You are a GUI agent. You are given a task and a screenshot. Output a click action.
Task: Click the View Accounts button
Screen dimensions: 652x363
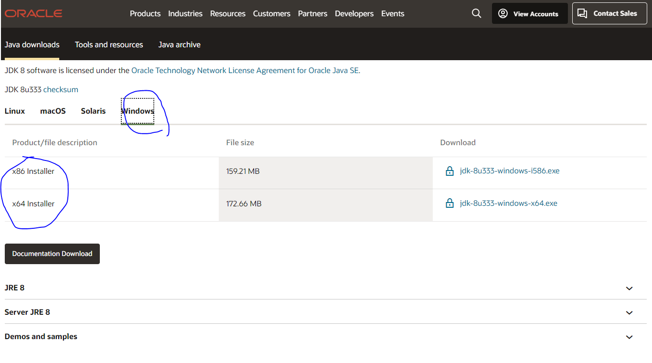530,13
